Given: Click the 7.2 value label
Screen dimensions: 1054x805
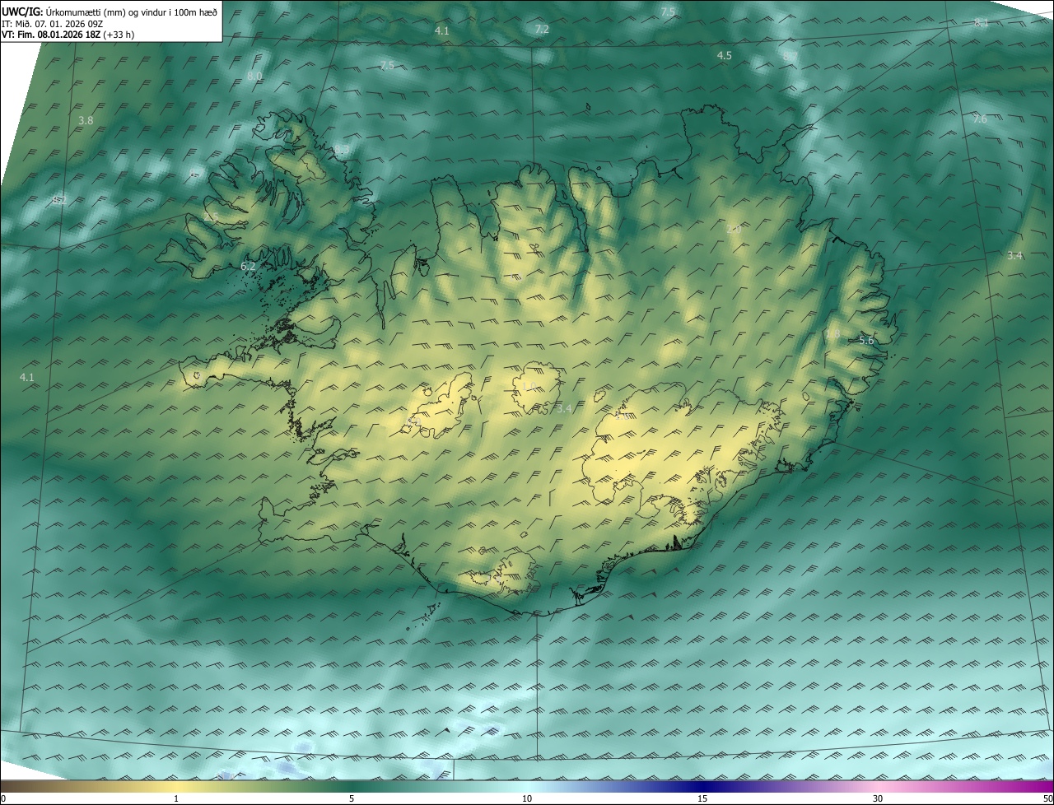Looking at the screenshot, I should click(x=542, y=29).
